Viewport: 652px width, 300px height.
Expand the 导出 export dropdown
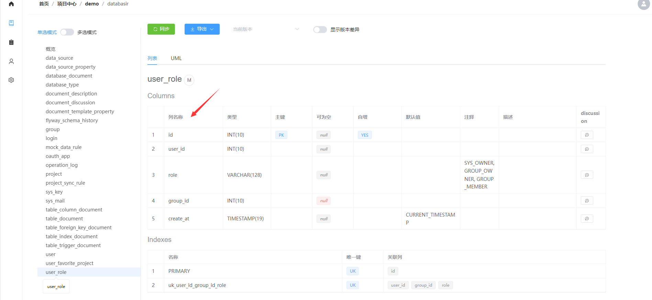click(x=202, y=29)
